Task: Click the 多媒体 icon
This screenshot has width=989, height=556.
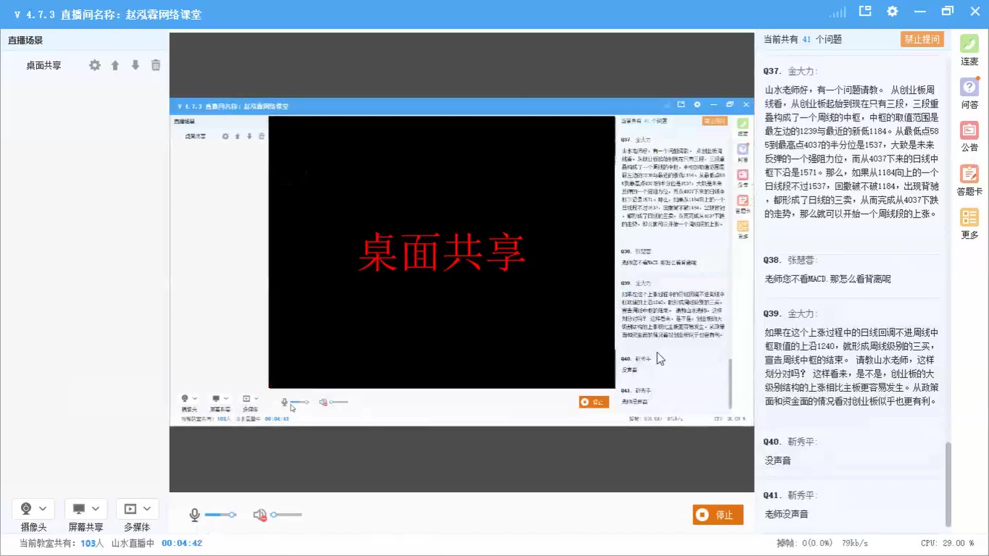Action: point(130,509)
